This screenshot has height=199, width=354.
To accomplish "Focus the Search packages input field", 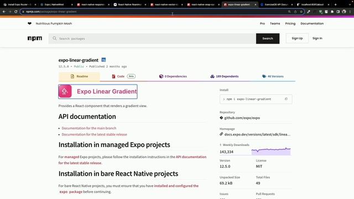I will 153,39.
